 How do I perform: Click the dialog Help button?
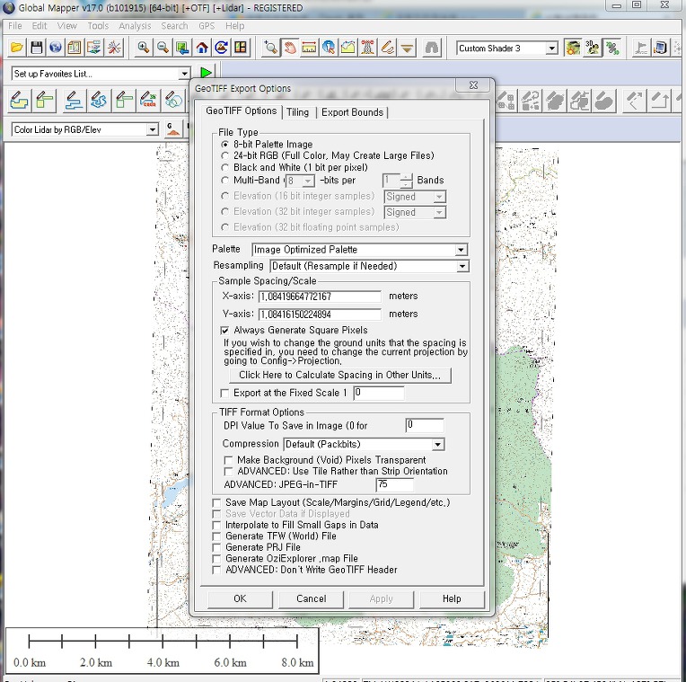[x=452, y=598]
